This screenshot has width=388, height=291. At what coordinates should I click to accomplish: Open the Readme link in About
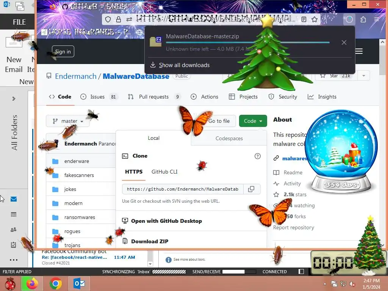click(288, 172)
